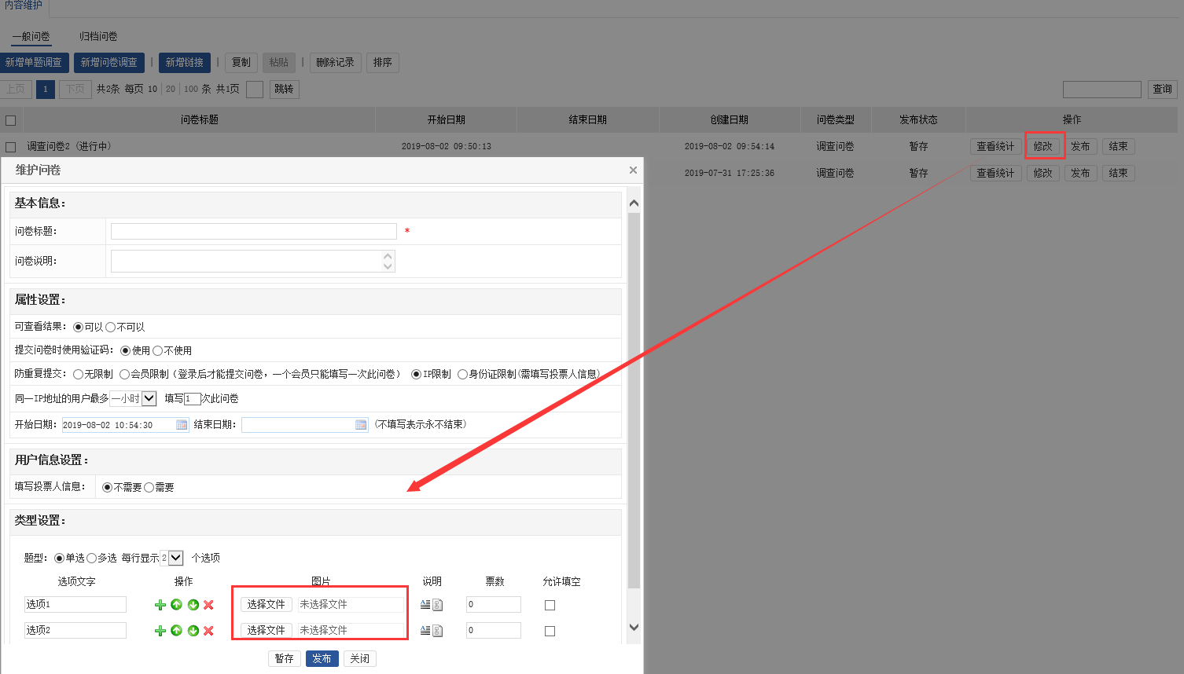Set 100 items per page
The width and height of the screenshot is (1184, 674).
[x=191, y=89]
